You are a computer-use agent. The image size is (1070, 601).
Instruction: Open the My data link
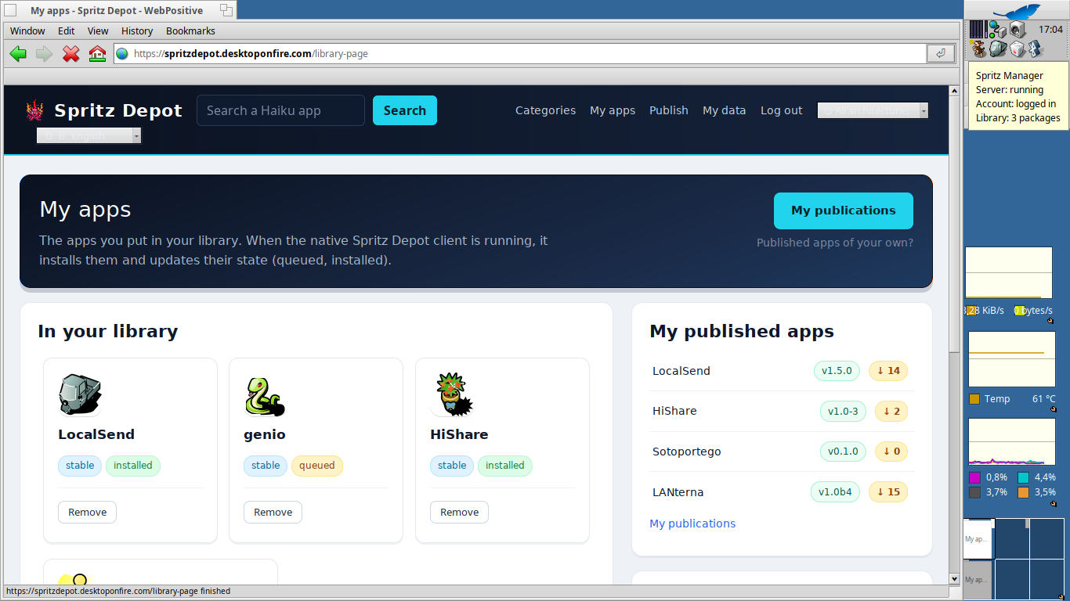[725, 110]
